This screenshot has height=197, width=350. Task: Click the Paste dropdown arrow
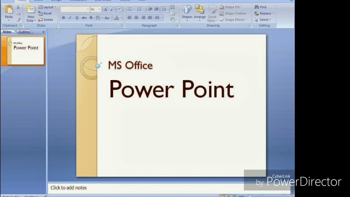[9, 21]
